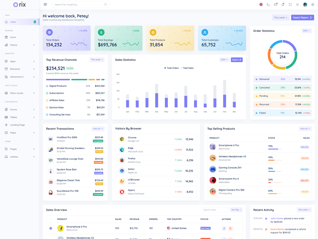Click the sidebar hamburger toggle icon

(45, 4)
